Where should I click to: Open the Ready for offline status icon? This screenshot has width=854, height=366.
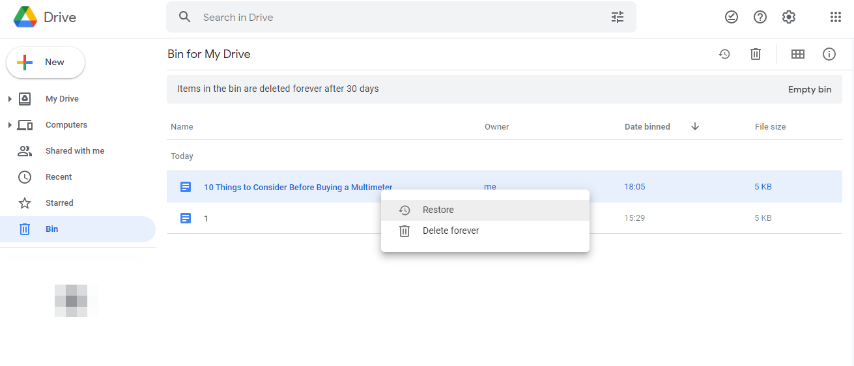point(732,18)
